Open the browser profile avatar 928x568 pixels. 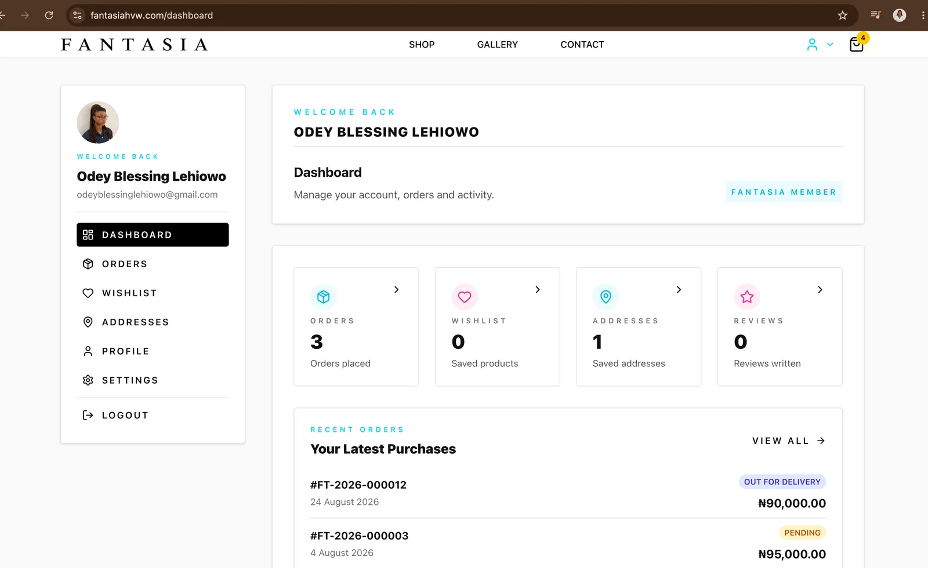point(900,16)
